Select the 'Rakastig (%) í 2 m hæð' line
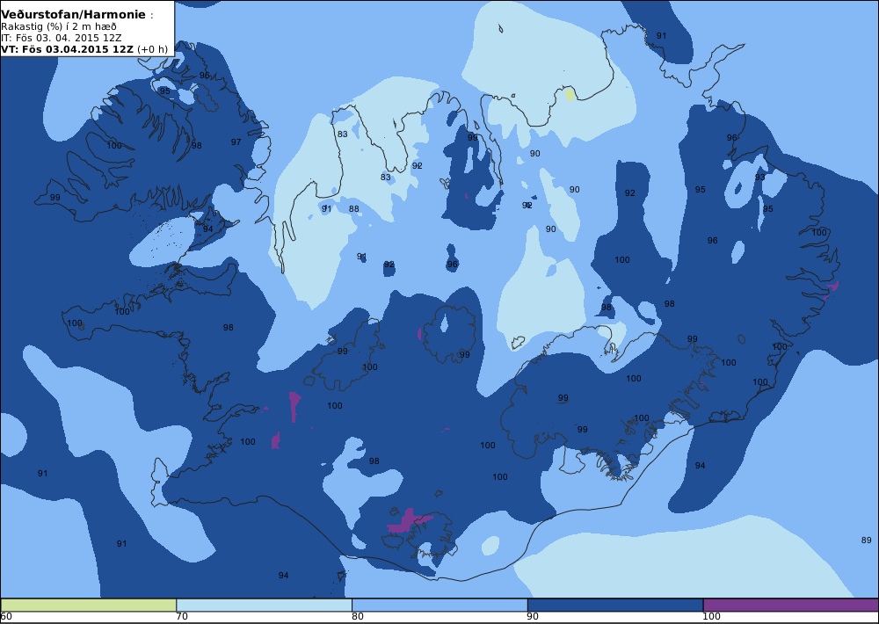Screen dimensions: 879x624 pos(59,27)
